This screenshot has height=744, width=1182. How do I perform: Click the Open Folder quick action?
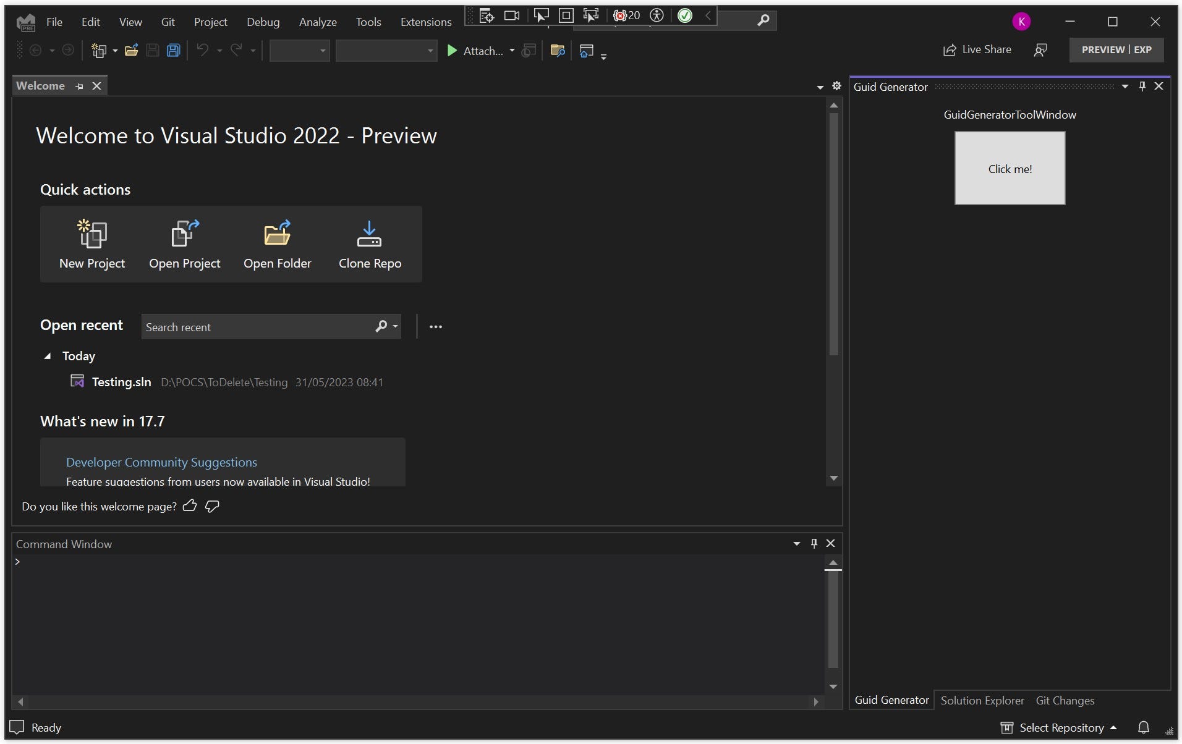coord(278,245)
